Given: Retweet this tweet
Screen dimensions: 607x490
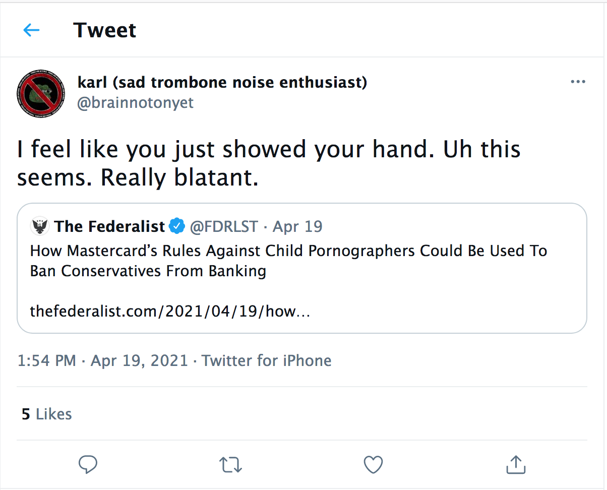Looking at the screenshot, I should [230, 464].
